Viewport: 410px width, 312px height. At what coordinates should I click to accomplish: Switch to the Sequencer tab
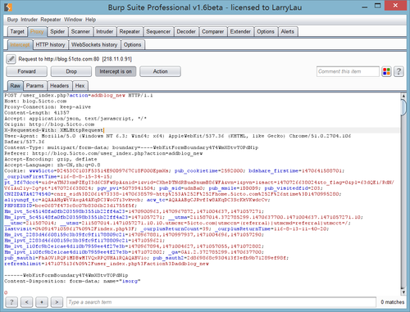[x=158, y=32]
